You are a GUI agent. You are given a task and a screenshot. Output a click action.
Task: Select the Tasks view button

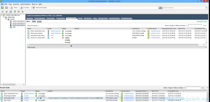tap(34, 22)
